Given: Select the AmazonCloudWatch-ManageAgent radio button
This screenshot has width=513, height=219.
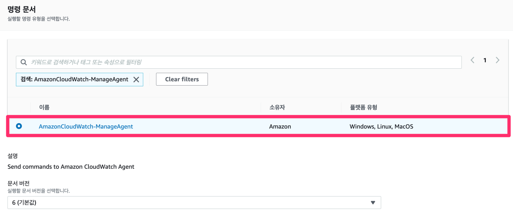Looking at the screenshot, I should pos(19,126).
